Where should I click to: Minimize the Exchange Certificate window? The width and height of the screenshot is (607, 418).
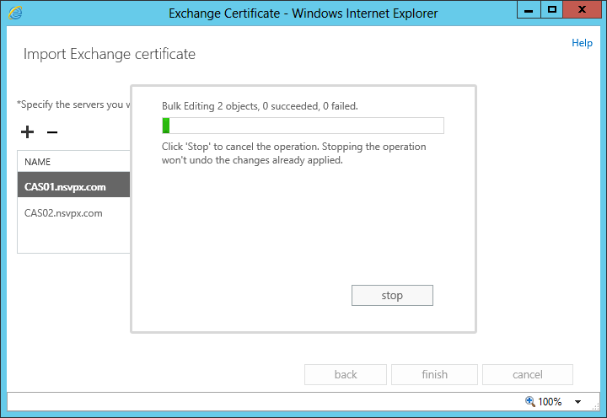pos(530,10)
